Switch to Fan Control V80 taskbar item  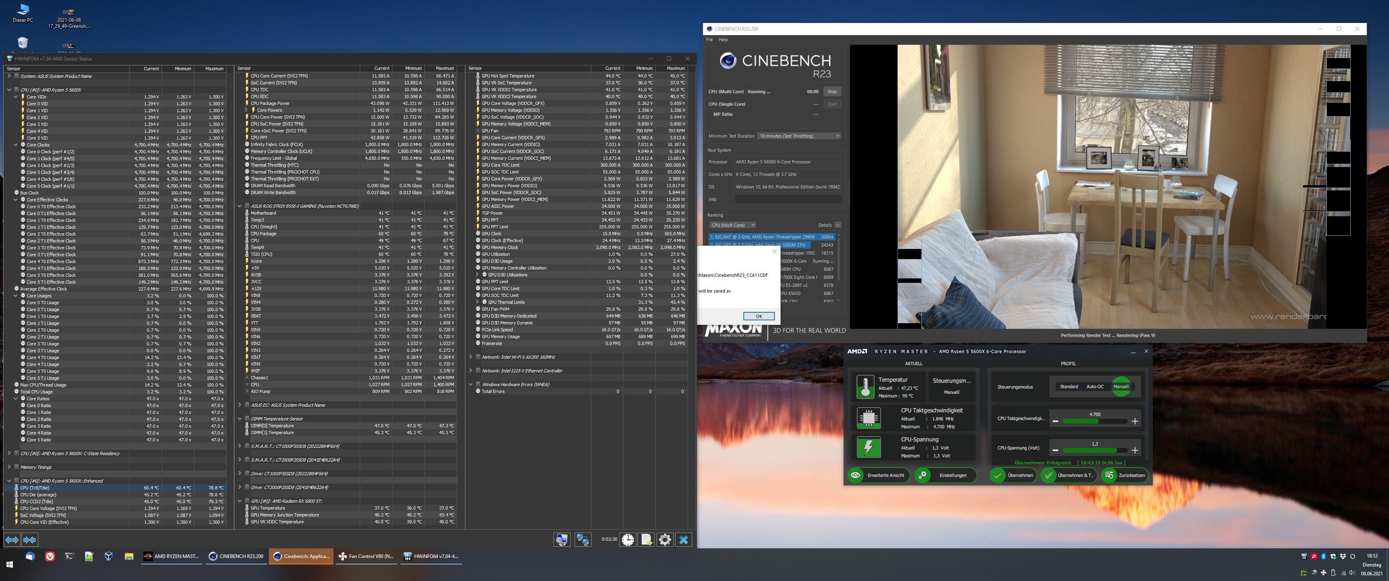[365, 556]
